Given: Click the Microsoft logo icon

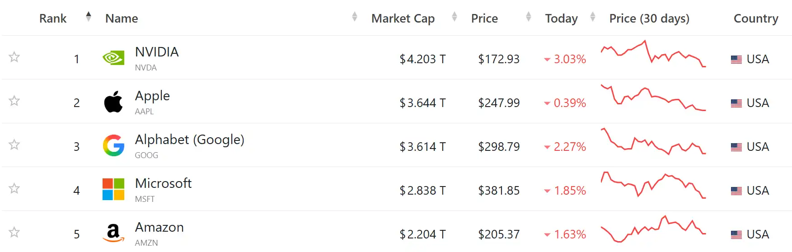Looking at the screenshot, I should (x=113, y=189).
